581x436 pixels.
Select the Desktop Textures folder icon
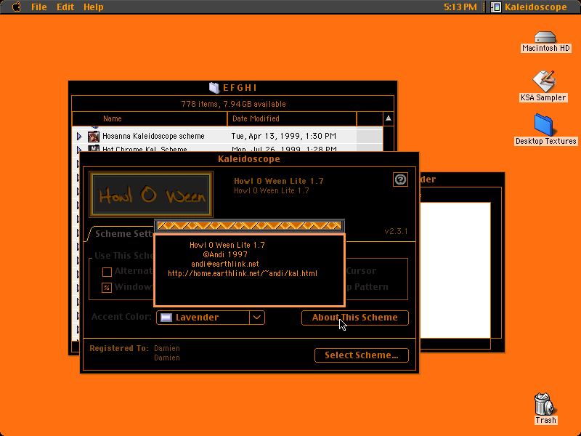(x=543, y=125)
